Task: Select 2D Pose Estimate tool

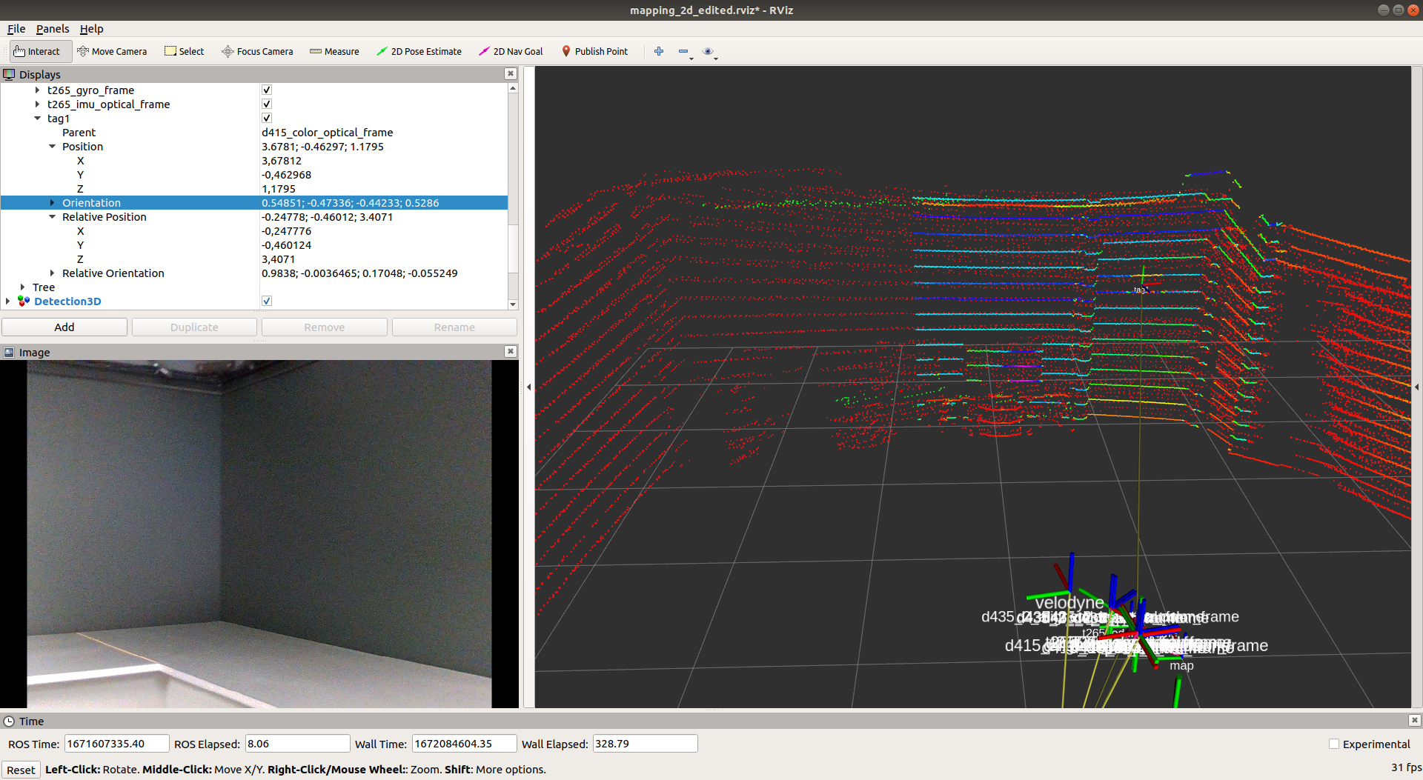Action: coord(419,51)
